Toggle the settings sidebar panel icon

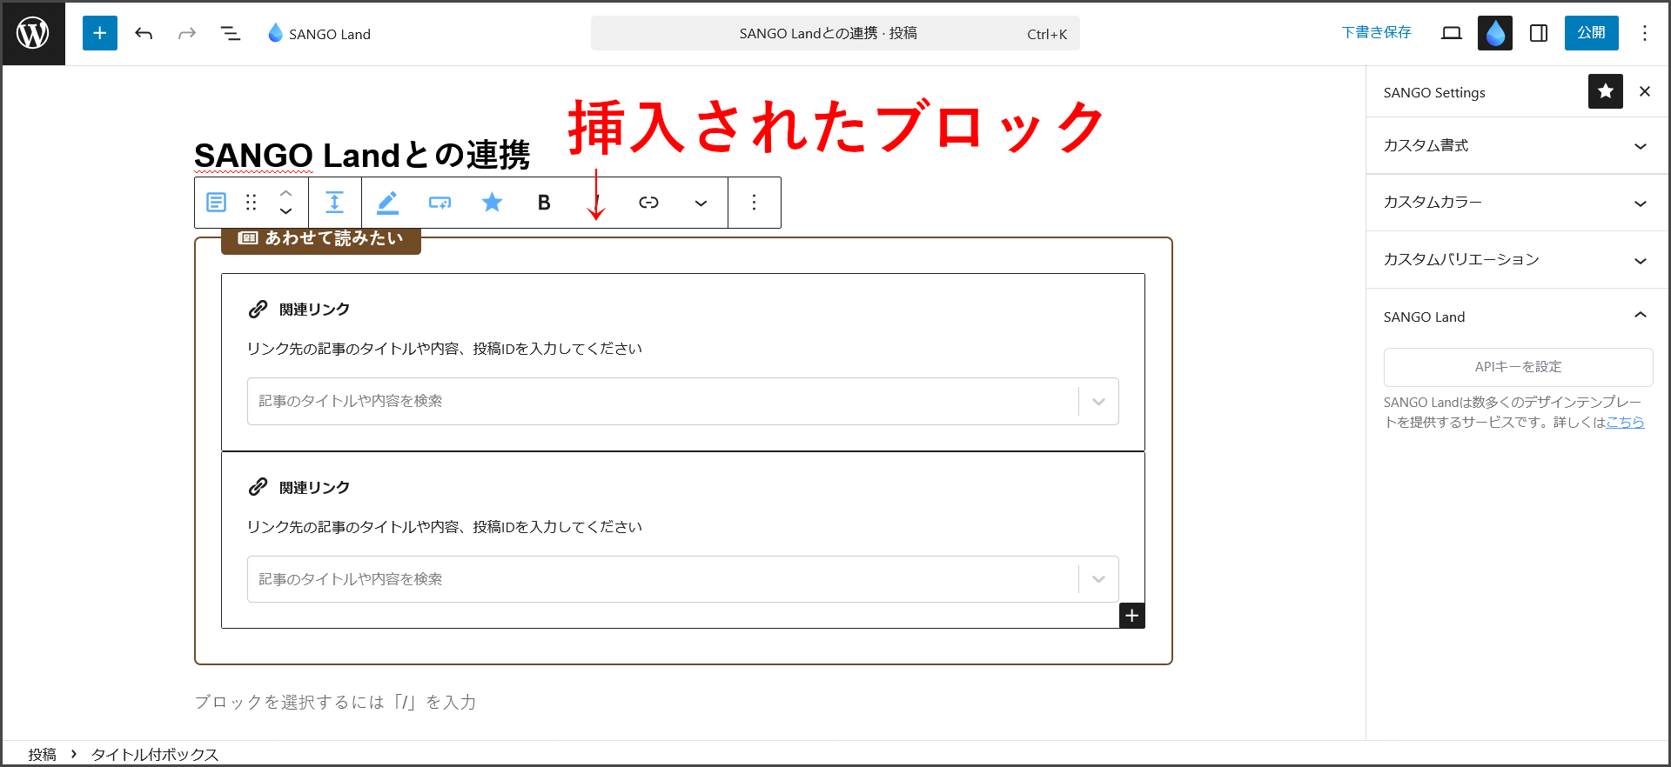pyautogui.click(x=1539, y=33)
